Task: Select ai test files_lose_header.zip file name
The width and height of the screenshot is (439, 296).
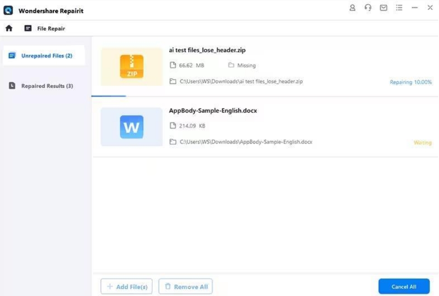Action: click(x=207, y=50)
